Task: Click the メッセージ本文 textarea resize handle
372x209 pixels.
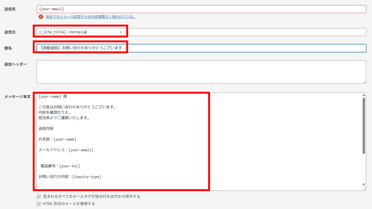Action: pyautogui.click(x=364, y=189)
